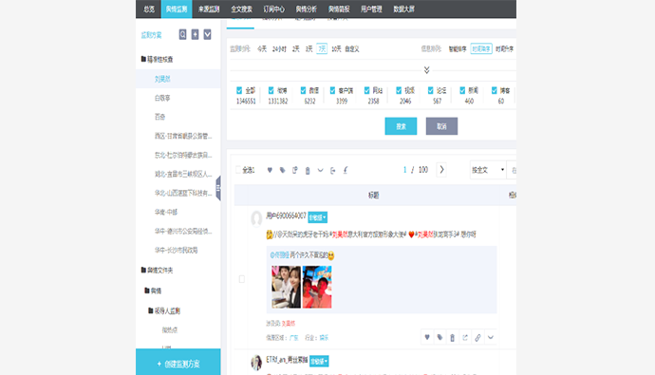Select the 自定义 time range
Viewport: 655px width, 375px height.
352,48
